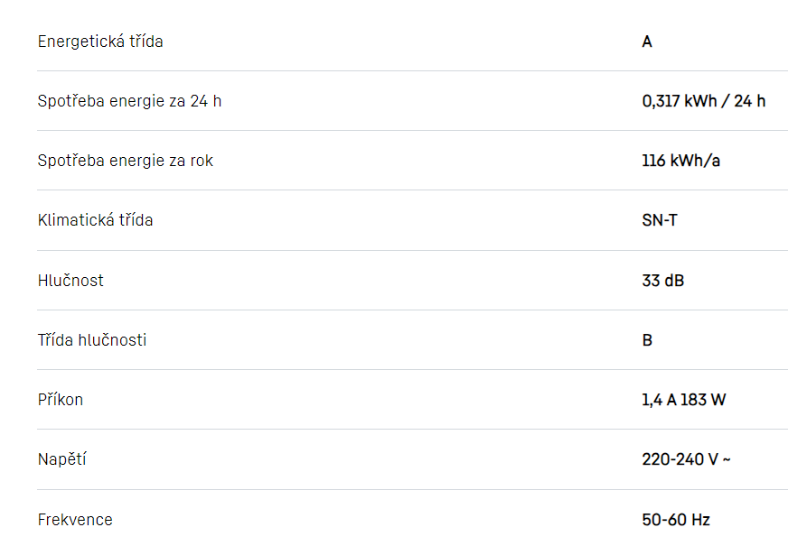Select the 50-60 Hz frequency value
The height and width of the screenshot is (546, 788).
pos(676,520)
